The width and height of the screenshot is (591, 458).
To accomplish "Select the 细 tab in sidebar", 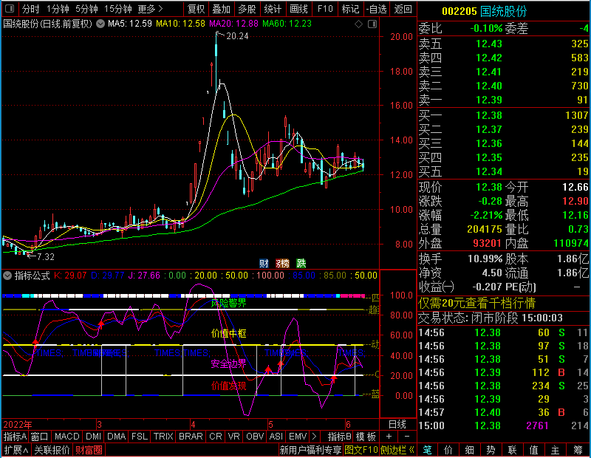I will [469, 450].
